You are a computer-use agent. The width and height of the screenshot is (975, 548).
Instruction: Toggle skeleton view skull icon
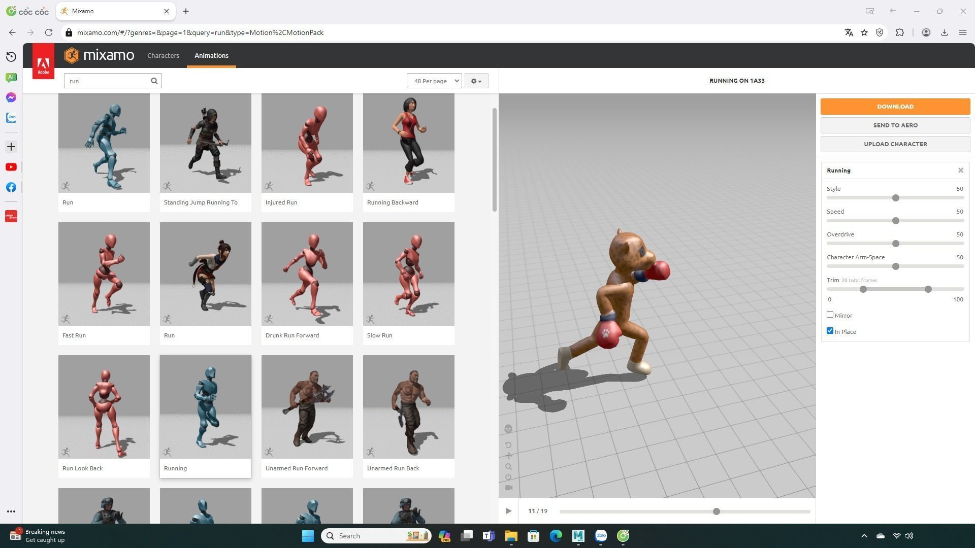pos(508,429)
